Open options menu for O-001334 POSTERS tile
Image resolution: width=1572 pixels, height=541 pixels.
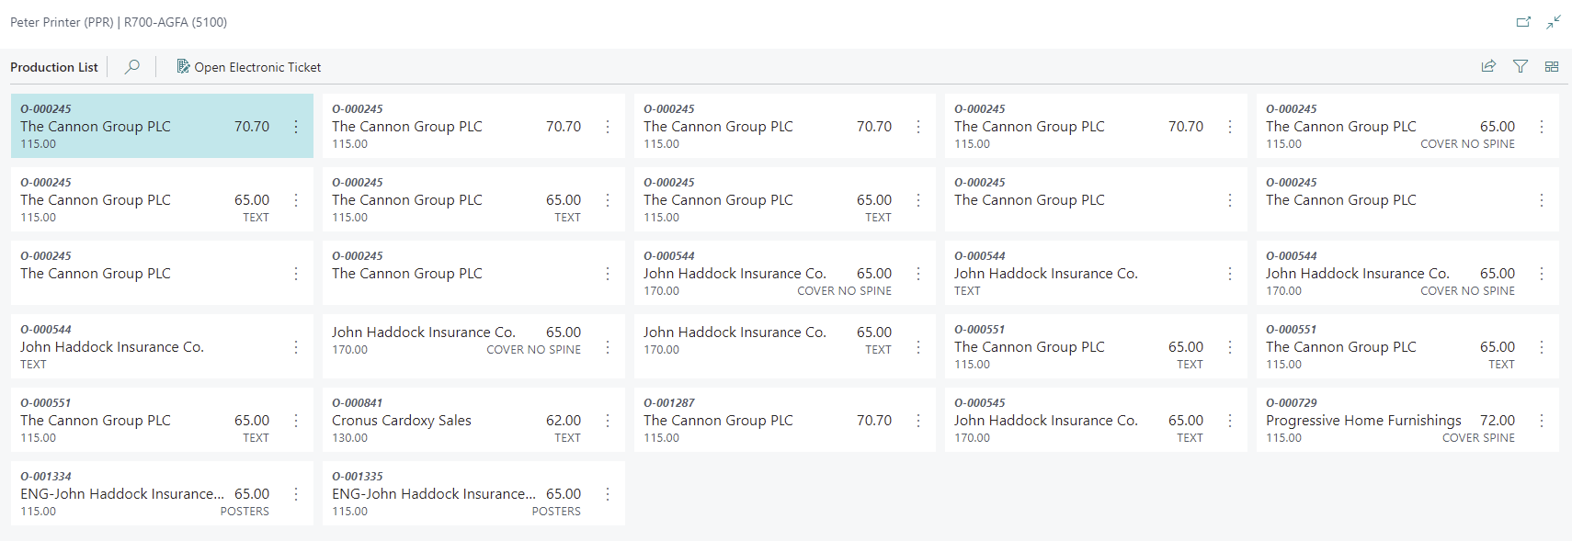(296, 494)
